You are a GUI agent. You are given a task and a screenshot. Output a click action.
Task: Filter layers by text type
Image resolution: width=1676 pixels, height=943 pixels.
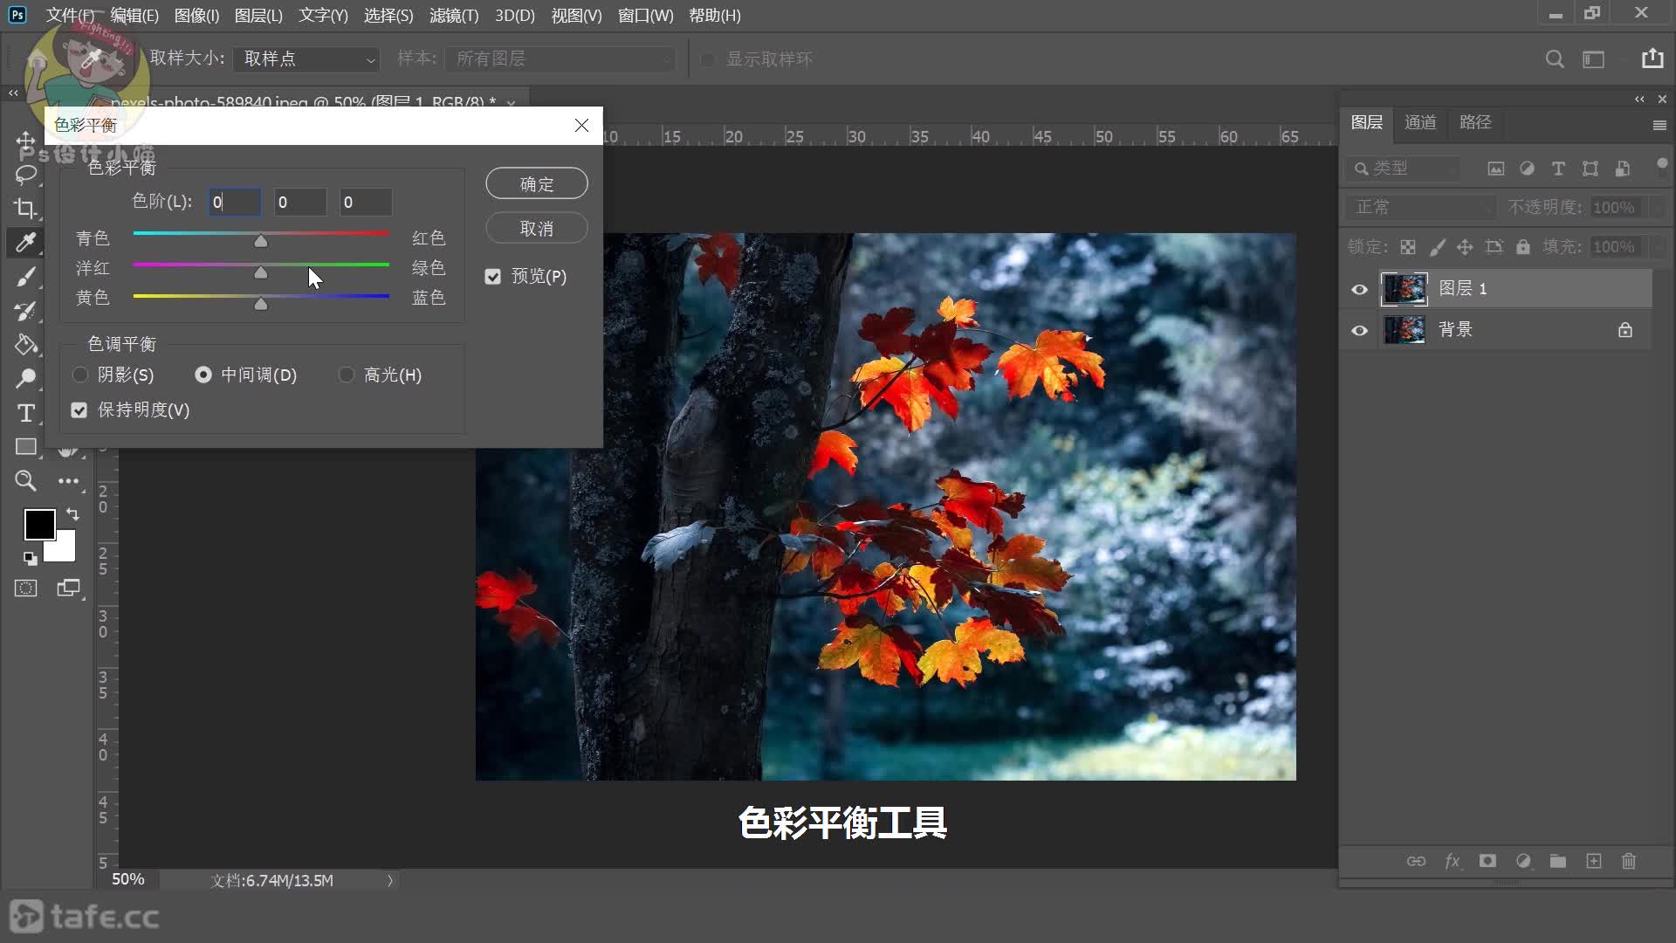(1558, 169)
